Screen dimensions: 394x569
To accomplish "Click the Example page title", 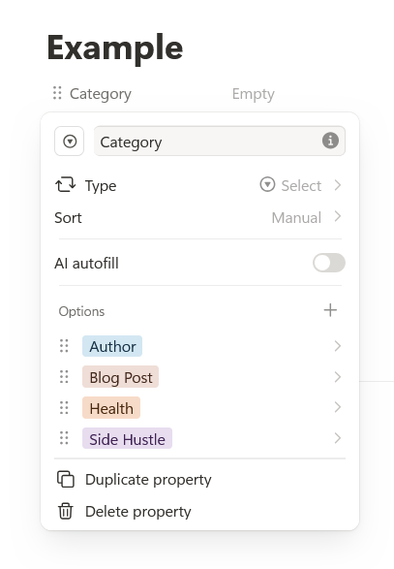I will (115, 48).
